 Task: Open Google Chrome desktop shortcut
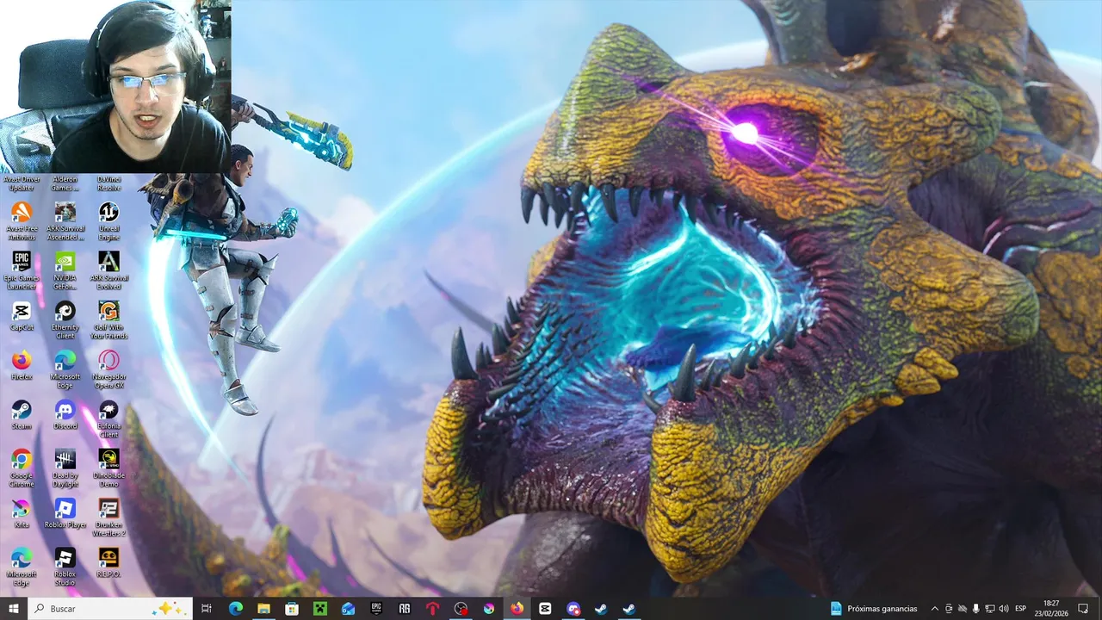pos(21,468)
